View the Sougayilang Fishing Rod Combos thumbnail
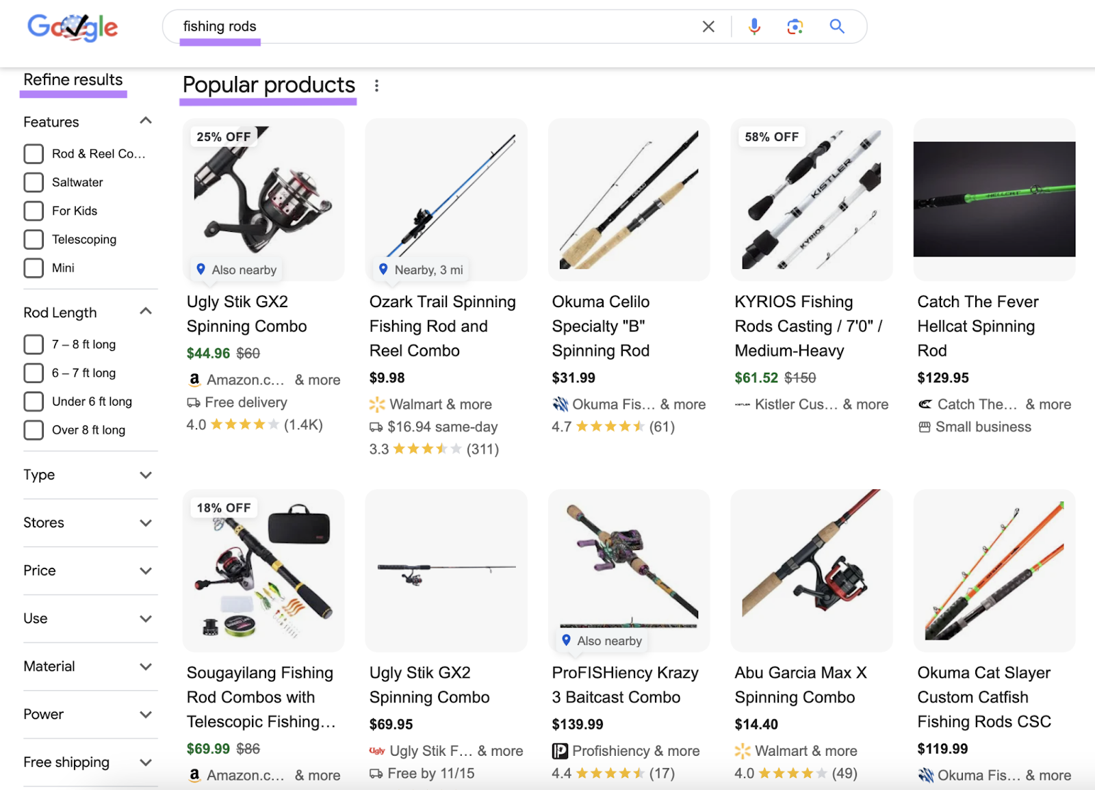The image size is (1095, 790). click(263, 571)
